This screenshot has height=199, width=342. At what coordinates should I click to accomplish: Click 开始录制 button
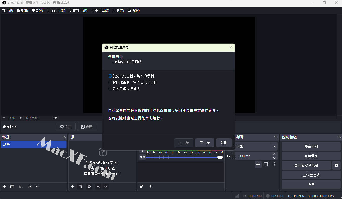coord(311,156)
